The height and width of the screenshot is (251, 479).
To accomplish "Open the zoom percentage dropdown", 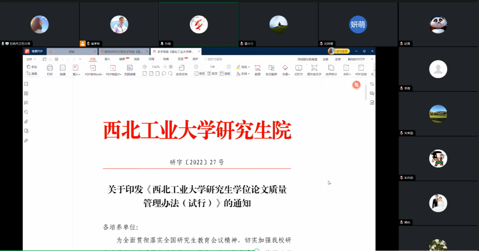I will point(164,67).
